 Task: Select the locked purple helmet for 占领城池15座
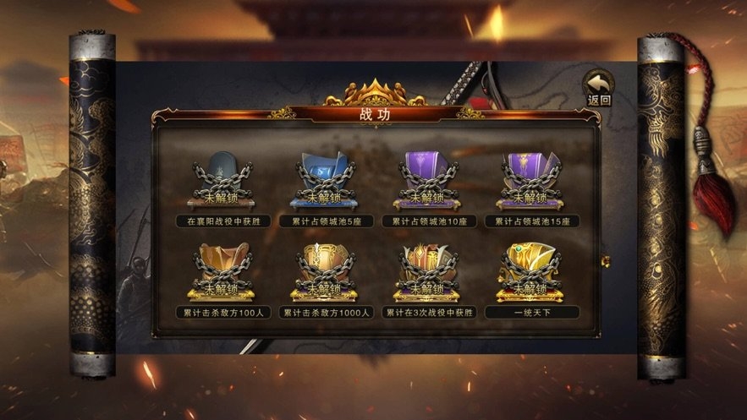click(530, 180)
